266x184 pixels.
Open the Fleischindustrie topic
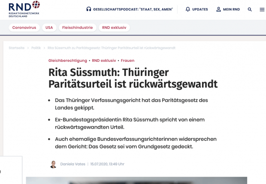[x=77, y=27]
